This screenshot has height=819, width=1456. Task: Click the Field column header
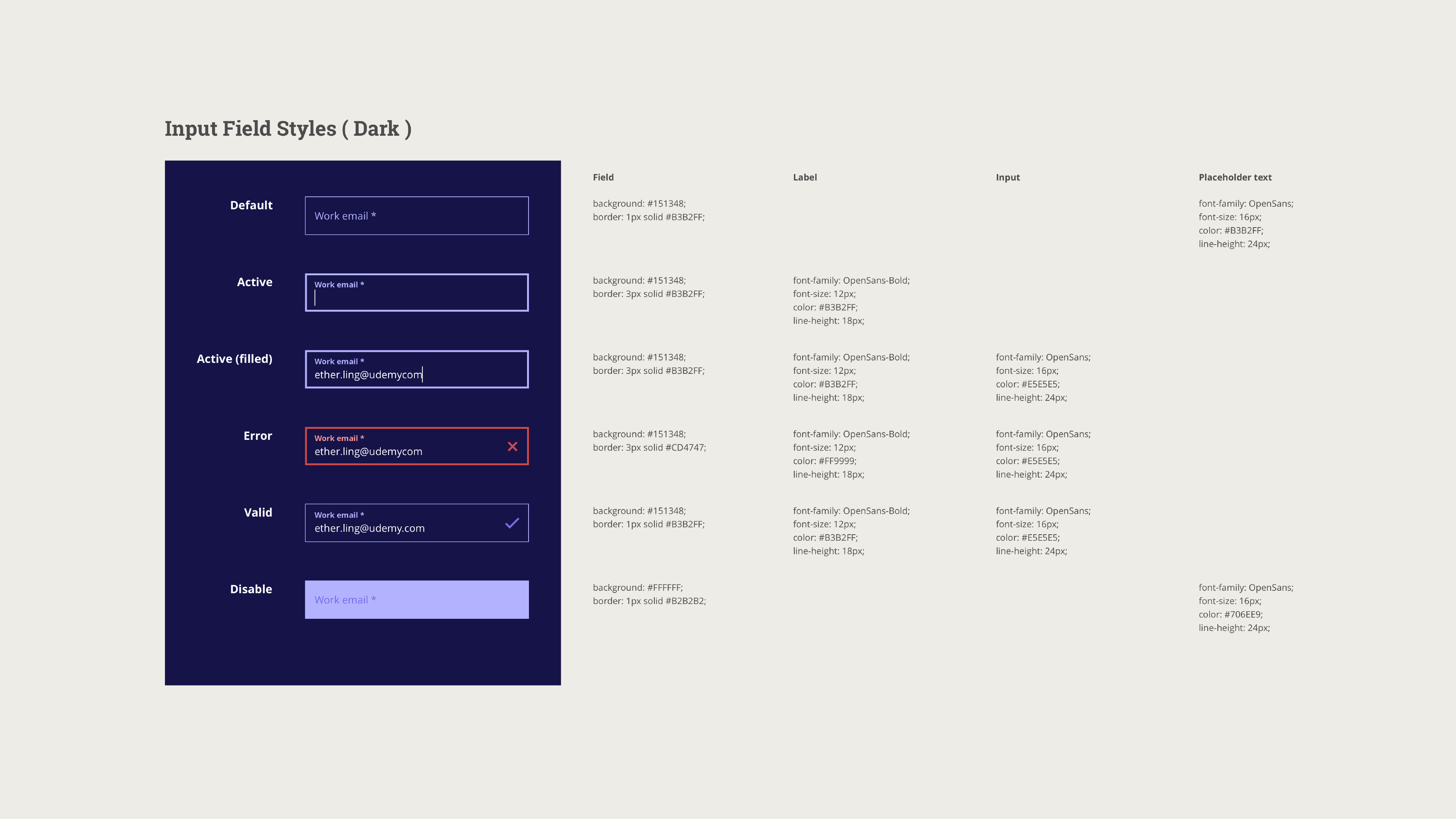tap(603, 177)
